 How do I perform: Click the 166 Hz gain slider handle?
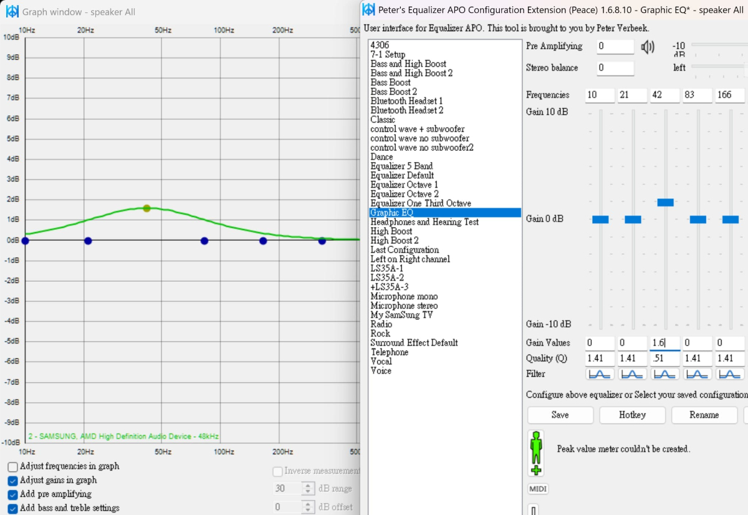(x=730, y=219)
